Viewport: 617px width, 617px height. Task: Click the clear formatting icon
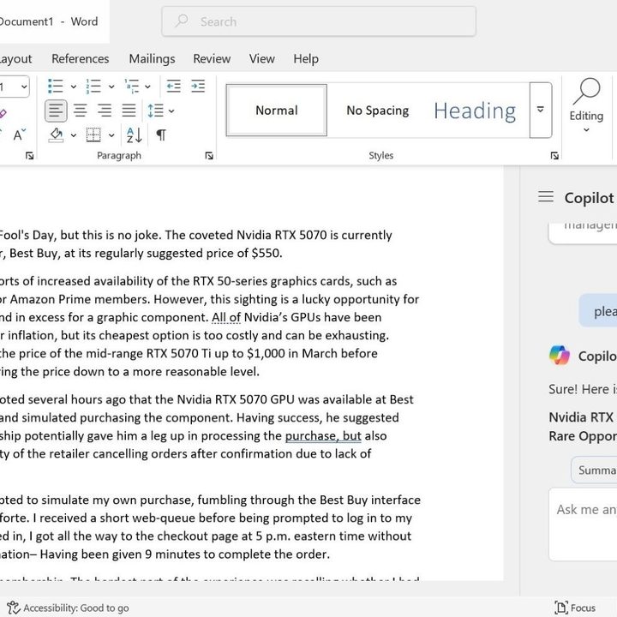click(3, 114)
